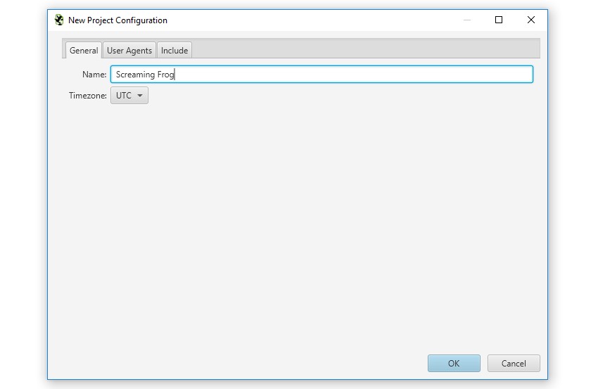Switch to the General tab

(84, 51)
